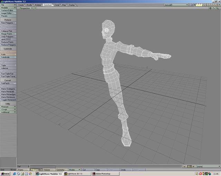Viewport: 221px width, 176px height.
Task: Activate the Knife tool
Action: pyautogui.click(x=8, y=54)
